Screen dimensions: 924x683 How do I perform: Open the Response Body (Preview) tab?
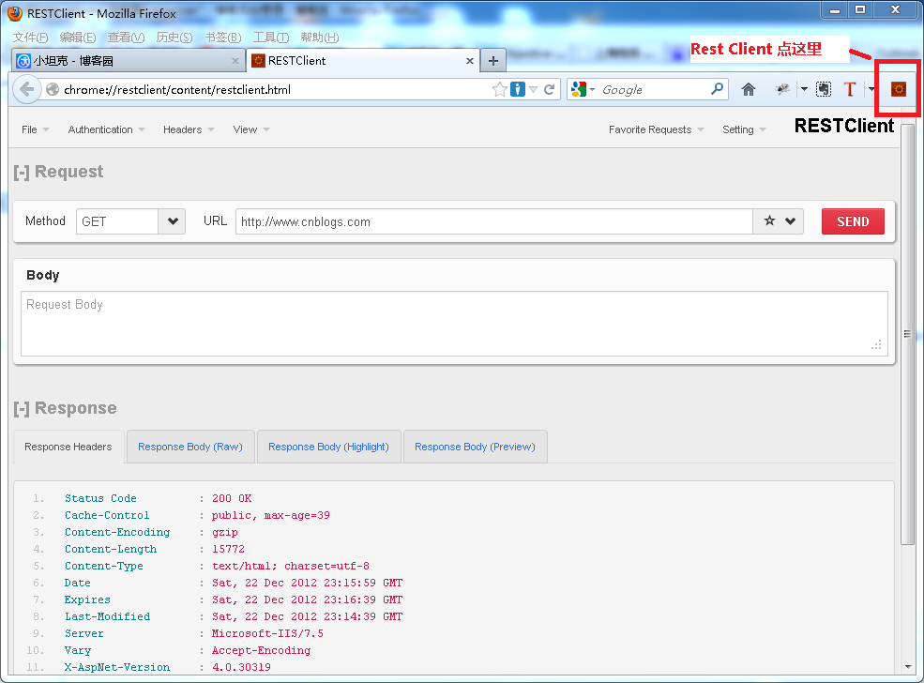475,447
